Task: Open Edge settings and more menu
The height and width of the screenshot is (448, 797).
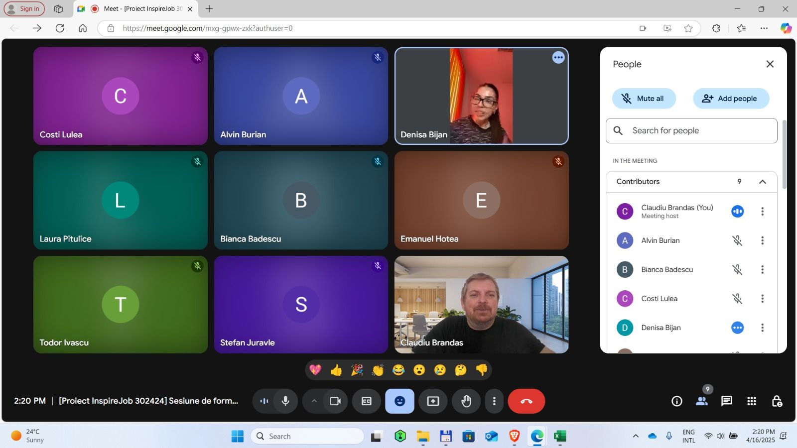Action: coord(764,28)
